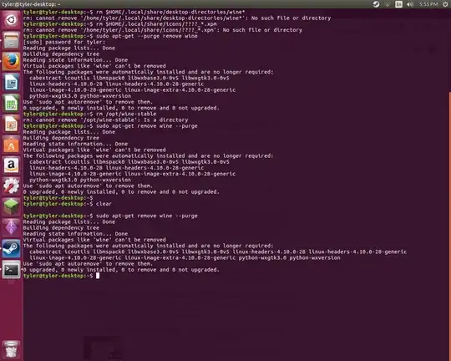The image size is (451, 361).
Task: Open keyboard layout indicator
Action: click(398, 4)
